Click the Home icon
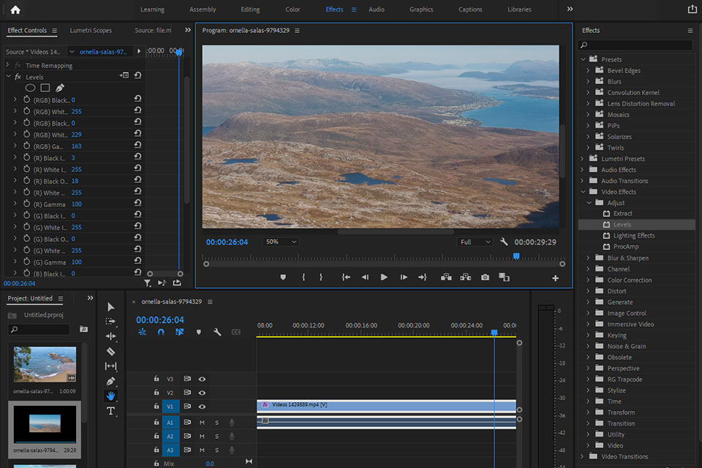Image resolution: width=702 pixels, height=468 pixels. [x=15, y=10]
